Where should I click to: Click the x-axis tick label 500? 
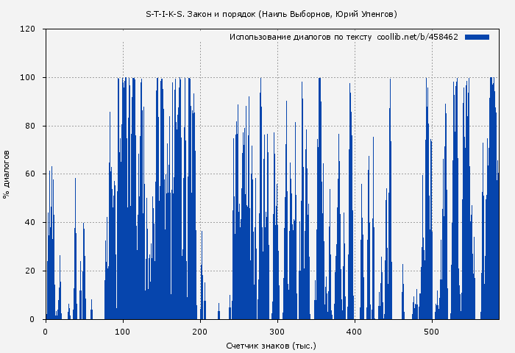pos(432,331)
